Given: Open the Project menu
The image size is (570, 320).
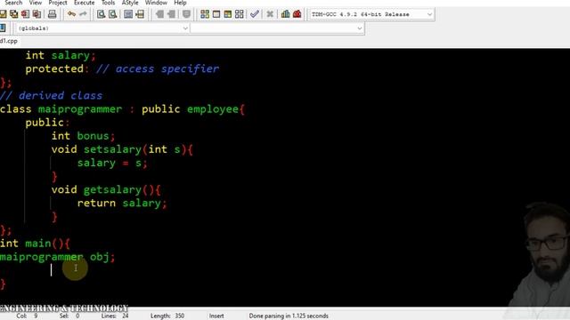Looking at the screenshot, I should 58,3.
